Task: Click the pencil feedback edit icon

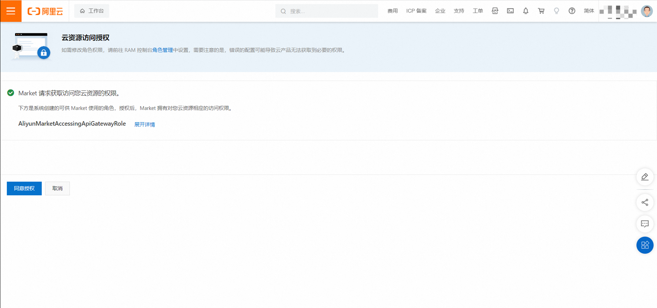Action: click(645, 177)
